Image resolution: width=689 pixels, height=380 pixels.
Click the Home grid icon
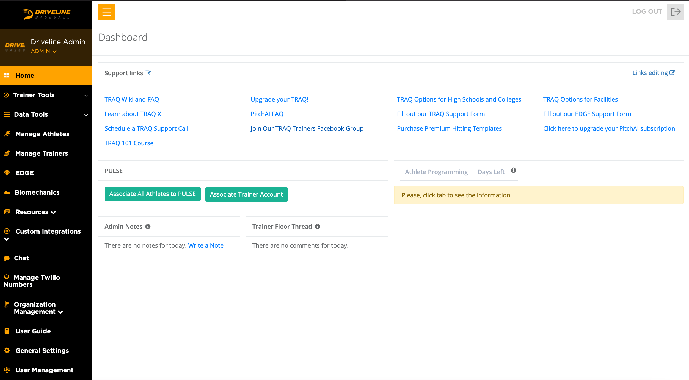coord(7,75)
